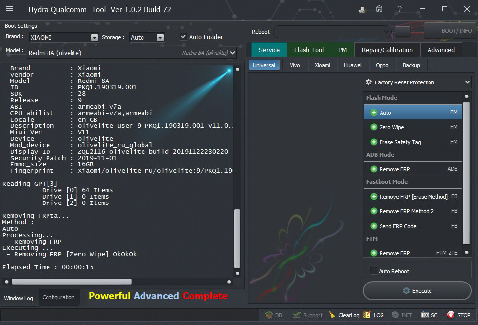
Task: Open the Storage Auto dropdown
Action: click(160, 38)
